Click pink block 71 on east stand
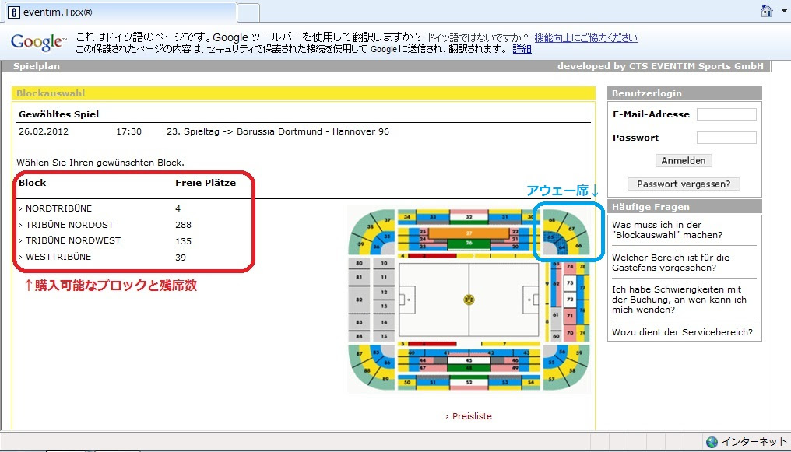 pos(570,316)
